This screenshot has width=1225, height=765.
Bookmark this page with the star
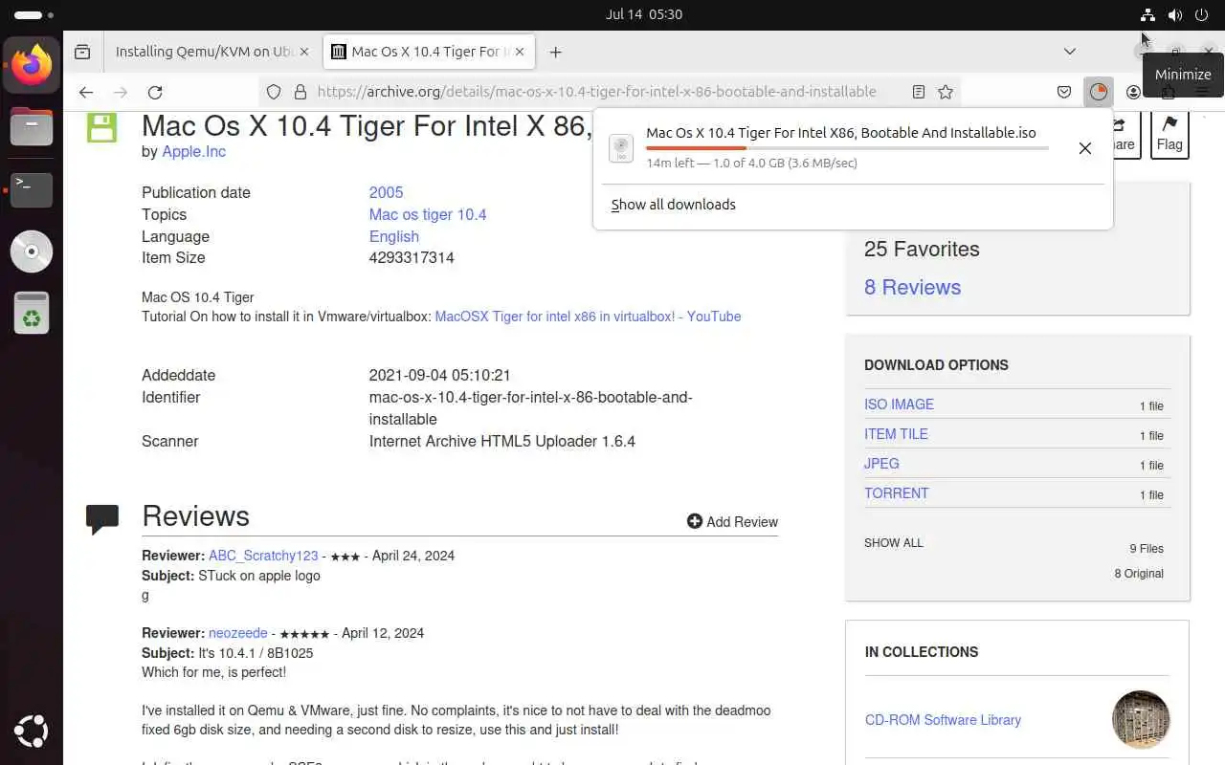[x=946, y=92]
